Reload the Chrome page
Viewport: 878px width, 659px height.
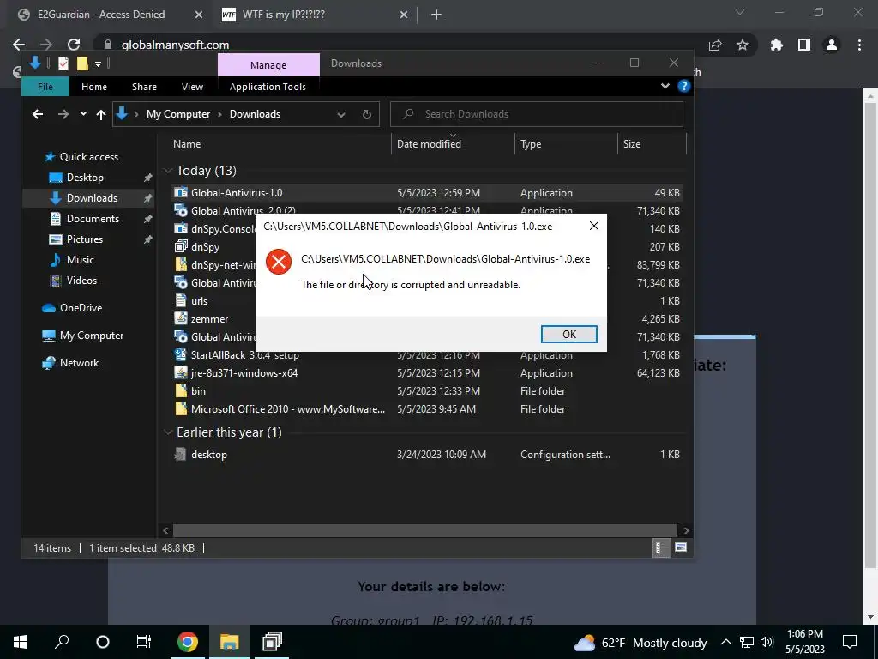[x=74, y=45]
